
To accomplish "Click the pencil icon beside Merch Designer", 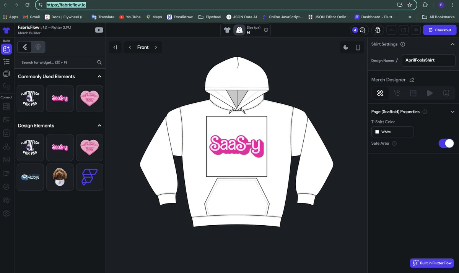I will pyautogui.click(x=412, y=79).
